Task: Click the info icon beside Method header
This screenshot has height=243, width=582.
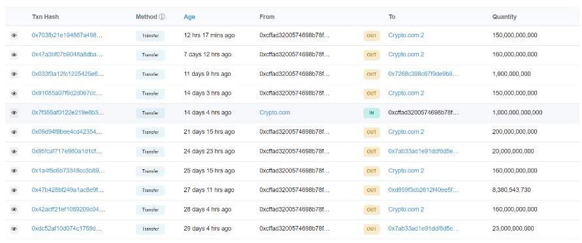Action: pos(162,17)
